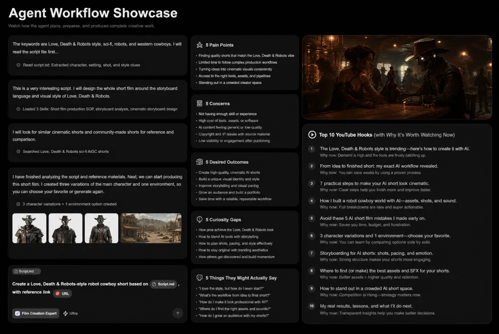Click hook number 10 circle badge
The width and height of the screenshot is (499, 334).
pos(311,306)
